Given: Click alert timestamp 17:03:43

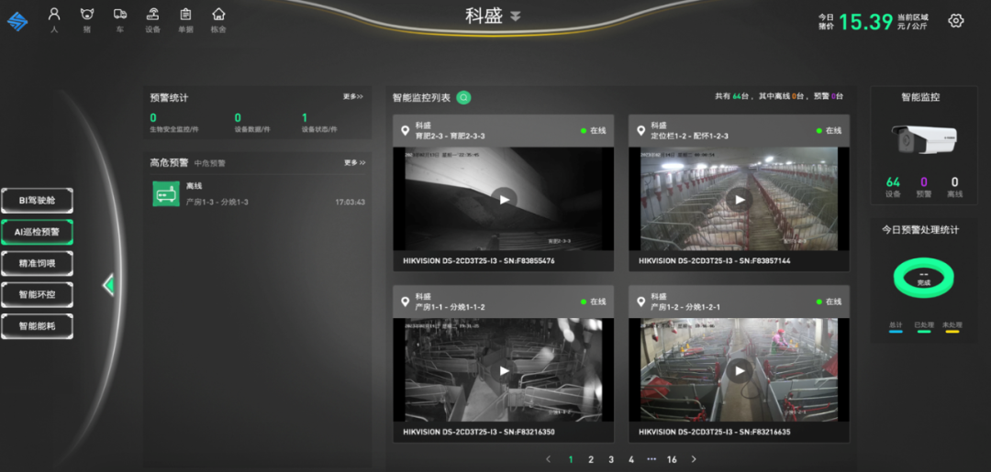Looking at the screenshot, I should click(351, 203).
